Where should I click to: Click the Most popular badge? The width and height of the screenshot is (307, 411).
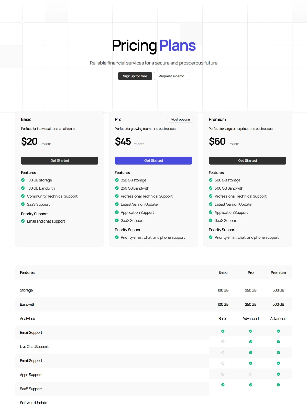[180, 119]
